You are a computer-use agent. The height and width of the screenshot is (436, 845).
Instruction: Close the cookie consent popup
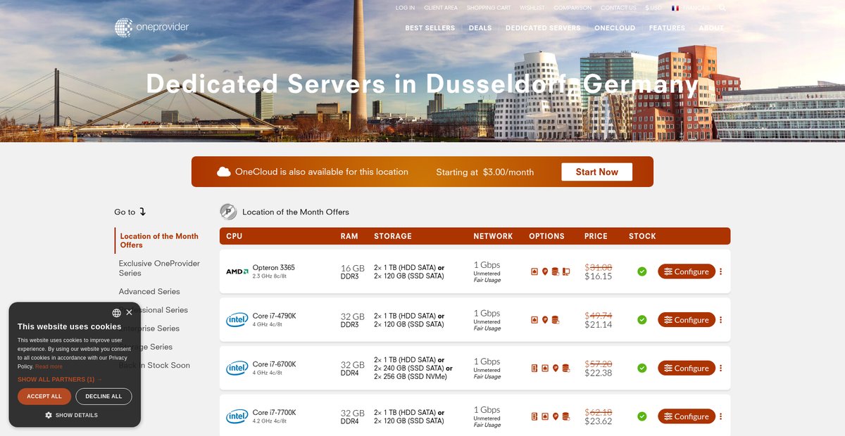point(129,312)
